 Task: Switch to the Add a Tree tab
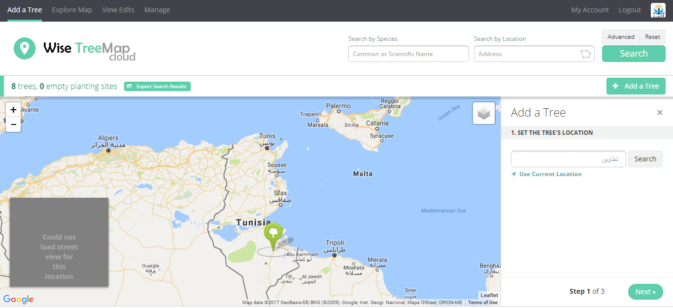[25, 10]
